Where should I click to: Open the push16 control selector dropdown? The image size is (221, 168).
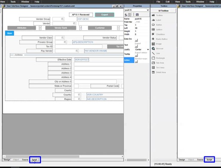click(x=148, y=10)
